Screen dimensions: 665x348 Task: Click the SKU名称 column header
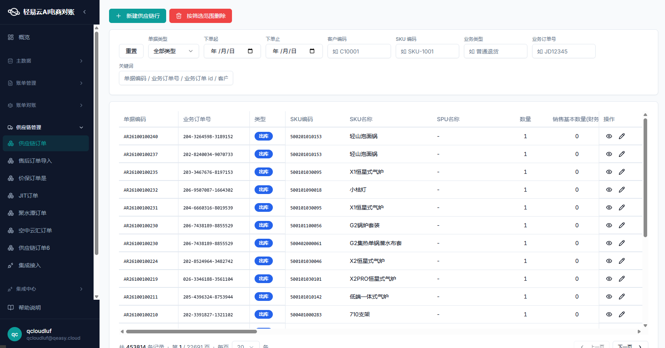pos(361,119)
